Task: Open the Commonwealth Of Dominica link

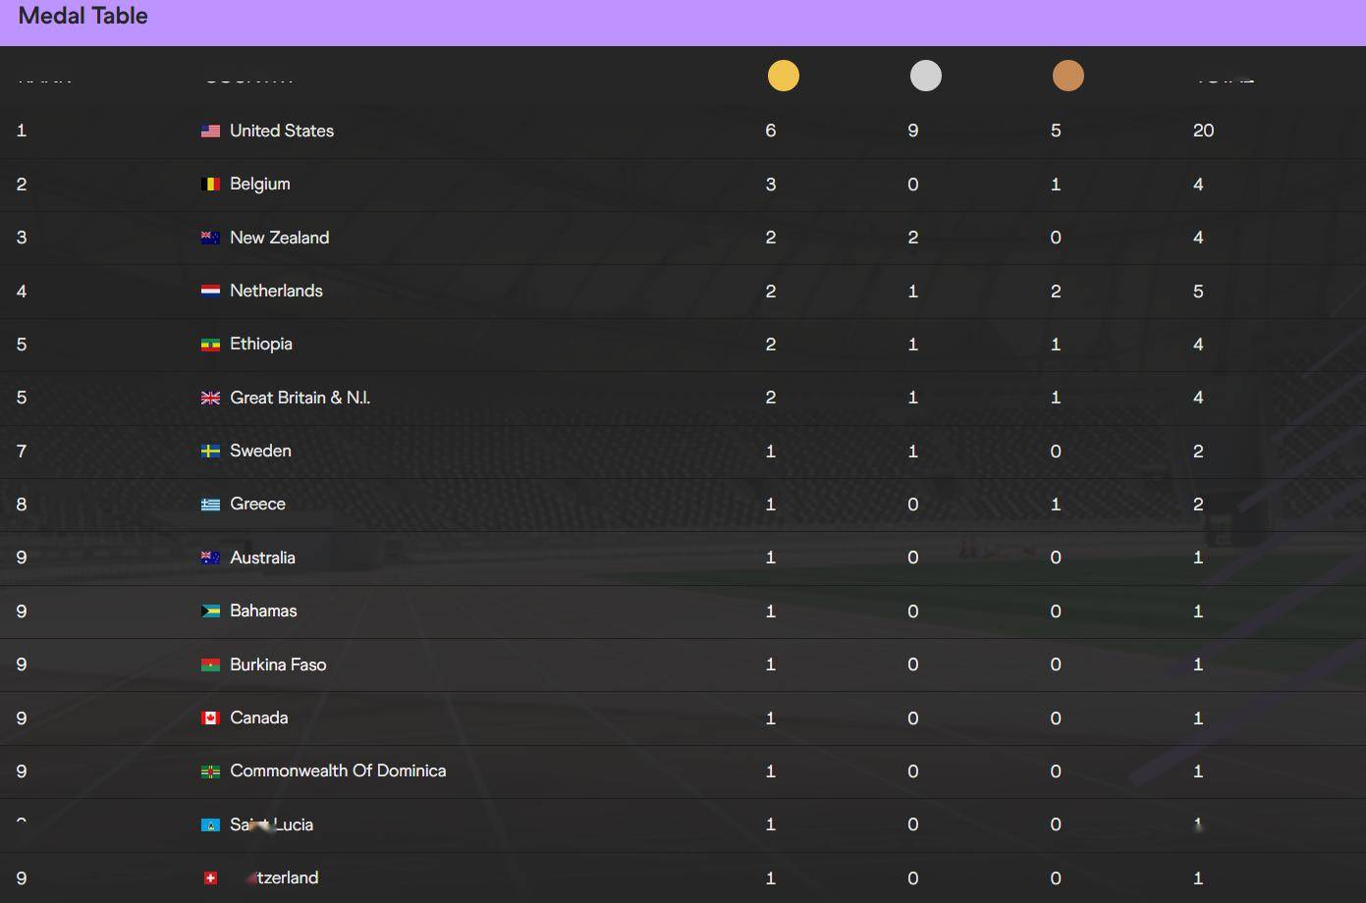Action: pos(338,770)
